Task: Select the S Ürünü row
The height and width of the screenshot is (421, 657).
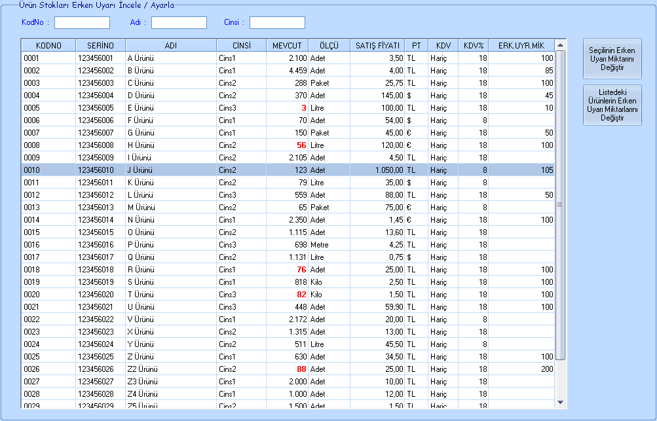Action: tap(288, 282)
